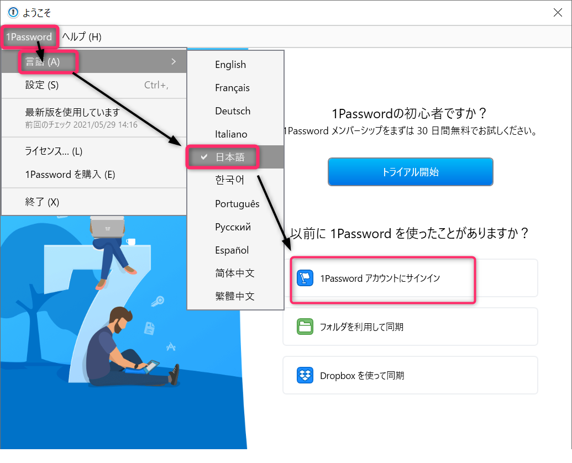
Task: Open ライセンス... (L) menu entry
Action: (94, 151)
